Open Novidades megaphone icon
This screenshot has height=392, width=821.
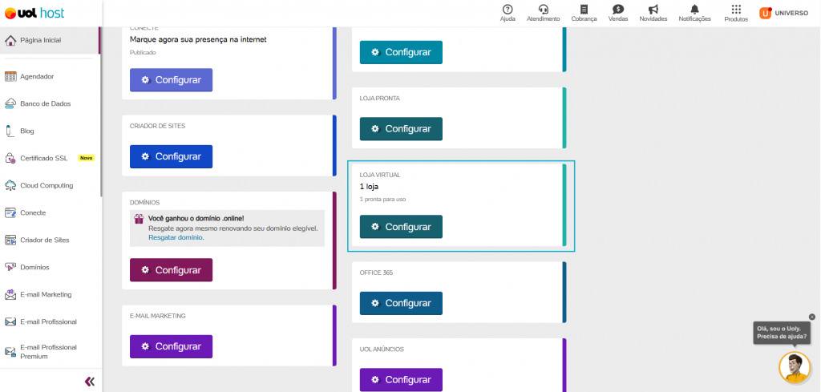653,10
